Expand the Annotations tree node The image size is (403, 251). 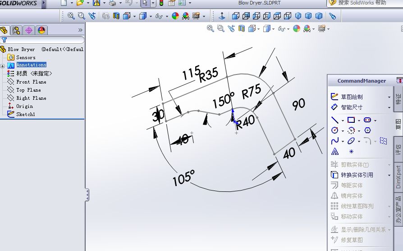tap(3, 65)
